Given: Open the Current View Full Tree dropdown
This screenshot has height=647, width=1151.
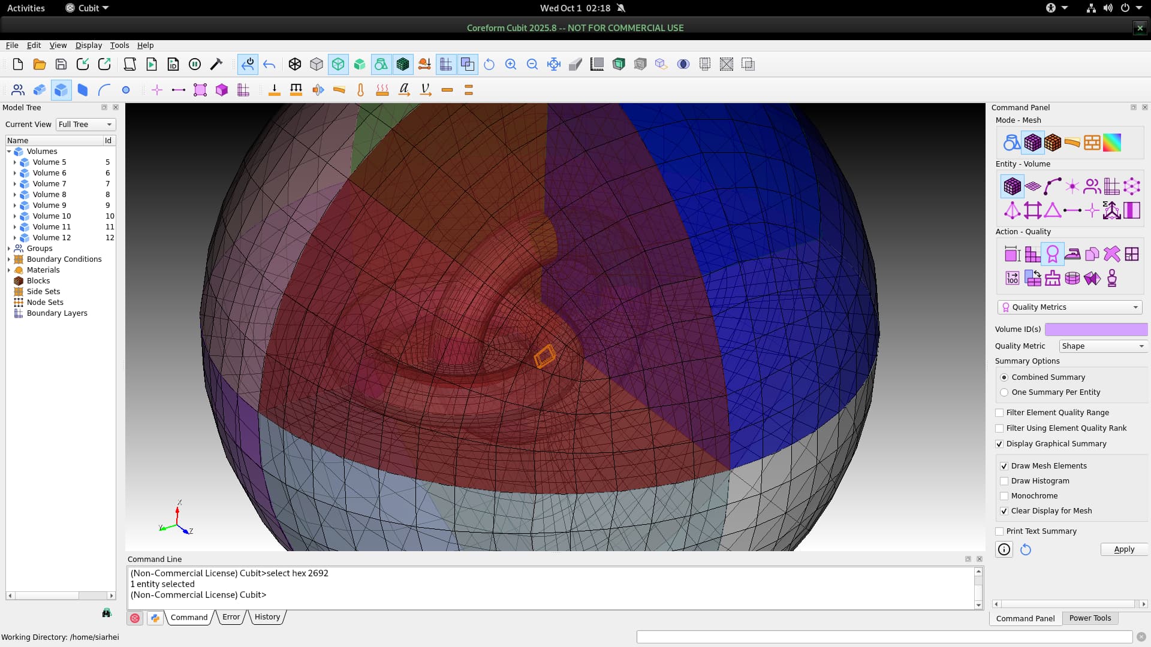Looking at the screenshot, I should click(x=85, y=125).
